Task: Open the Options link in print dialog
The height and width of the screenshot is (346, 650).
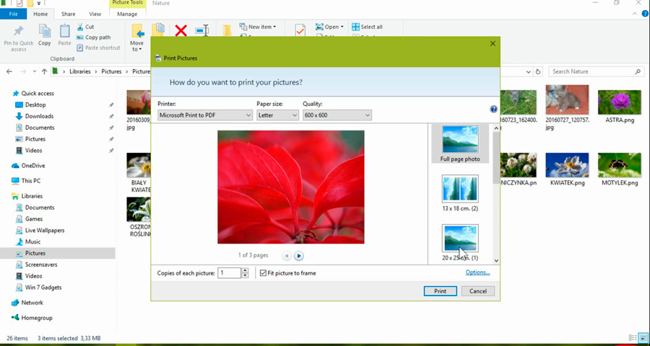Action: (477, 272)
